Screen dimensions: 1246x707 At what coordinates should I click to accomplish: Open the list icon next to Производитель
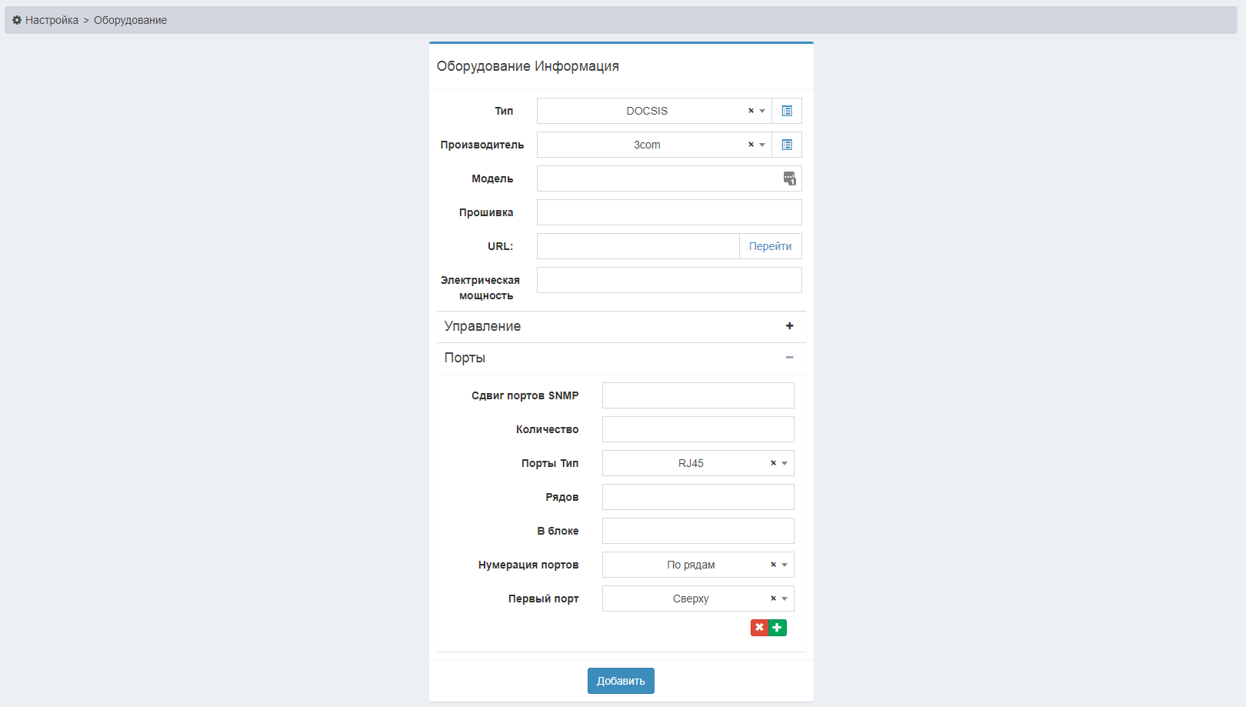point(786,145)
